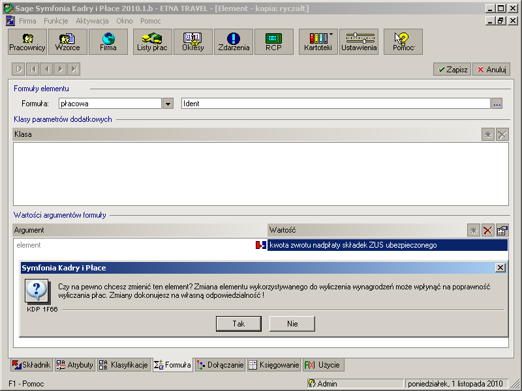Switch to the Klasyfikacje tab
Viewport: 522px width, 391px height.
pyautogui.click(x=124, y=365)
